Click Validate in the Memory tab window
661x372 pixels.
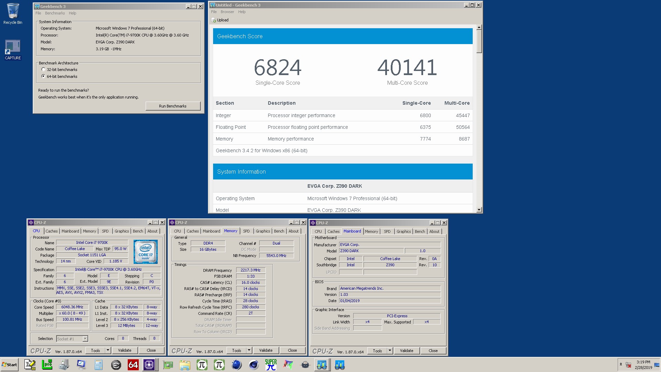pos(266,350)
